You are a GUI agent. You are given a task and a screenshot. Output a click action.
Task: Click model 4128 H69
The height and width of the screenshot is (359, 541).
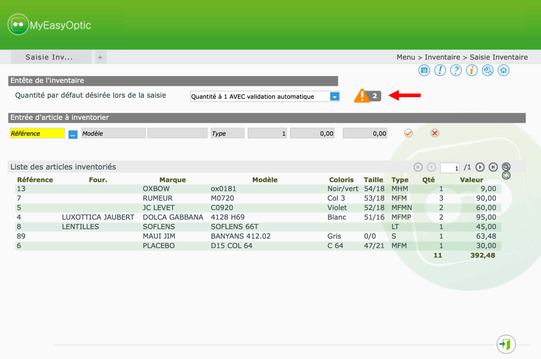[228, 217]
